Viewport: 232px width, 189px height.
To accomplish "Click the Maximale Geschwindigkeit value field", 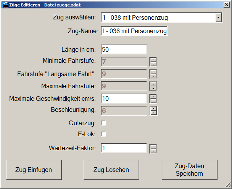I will [x=124, y=98].
